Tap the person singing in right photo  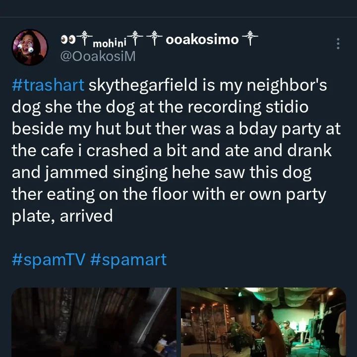(269, 331)
